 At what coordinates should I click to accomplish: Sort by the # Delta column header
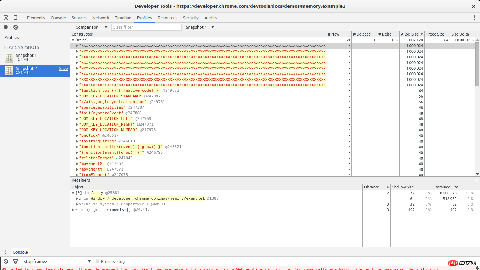[x=388, y=34]
